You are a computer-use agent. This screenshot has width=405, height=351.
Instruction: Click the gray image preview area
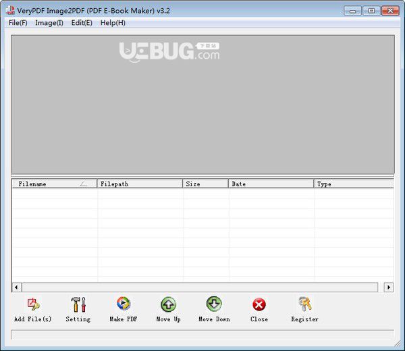coord(202,104)
